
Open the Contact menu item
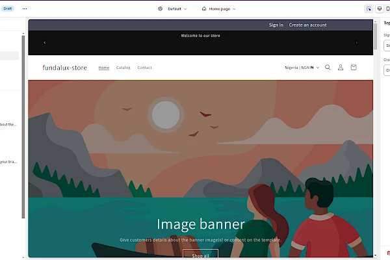coord(144,68)
